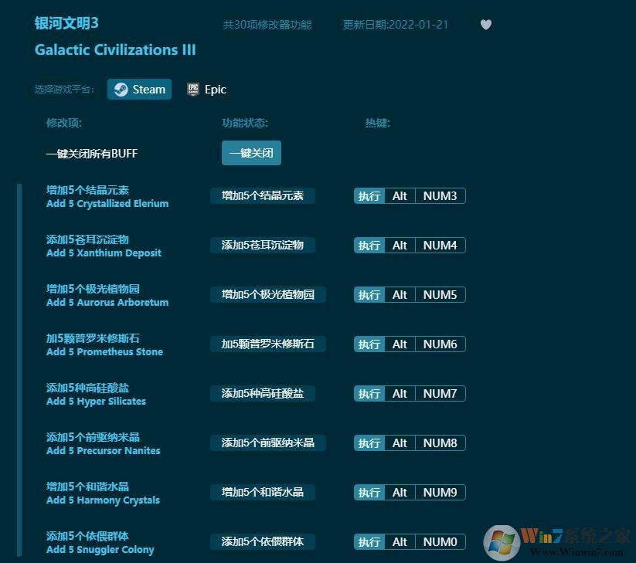The image size is (636, 563).
Task: Click the 增加5个结晶元素 status label
Action: click(x=264, y=195)
